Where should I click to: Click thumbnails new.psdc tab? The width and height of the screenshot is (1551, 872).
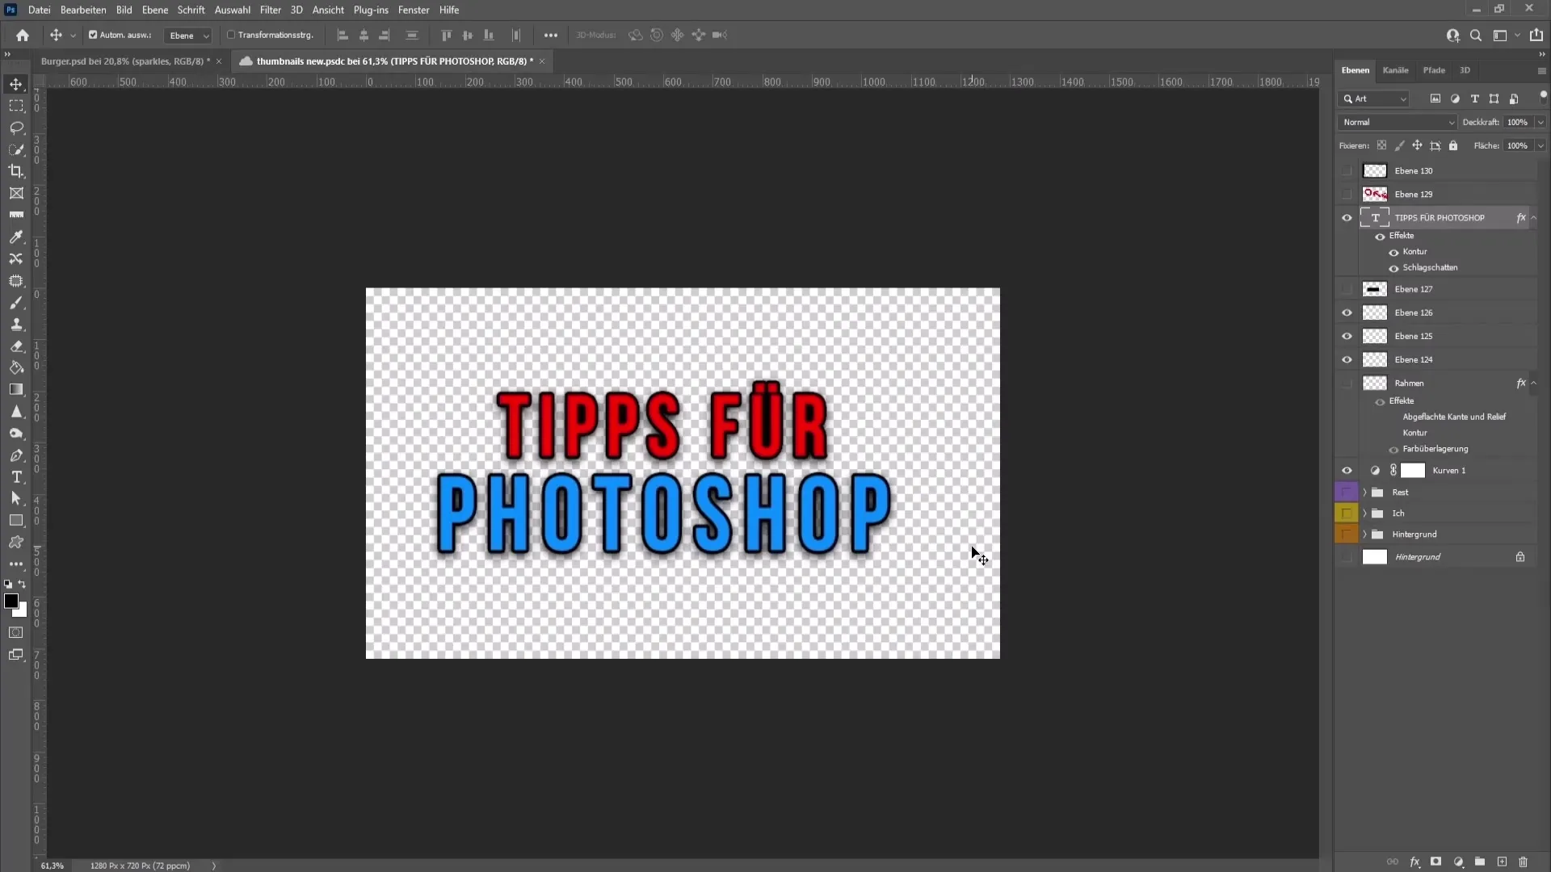(388, 61)
